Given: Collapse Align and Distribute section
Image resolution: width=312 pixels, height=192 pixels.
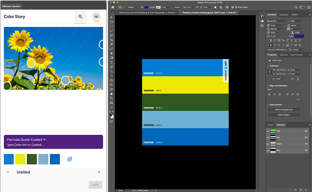Looking at the screenshot, I should click(x=268, y=86).
